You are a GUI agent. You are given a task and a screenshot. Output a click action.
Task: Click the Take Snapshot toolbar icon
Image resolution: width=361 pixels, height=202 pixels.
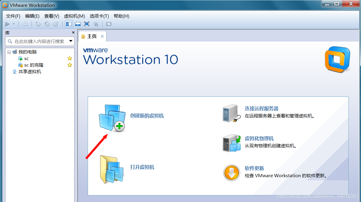point(38,24)
